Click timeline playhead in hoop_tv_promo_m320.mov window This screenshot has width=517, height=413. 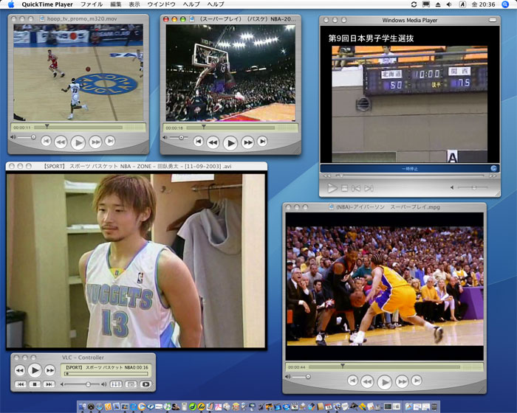tap(47, 126)
